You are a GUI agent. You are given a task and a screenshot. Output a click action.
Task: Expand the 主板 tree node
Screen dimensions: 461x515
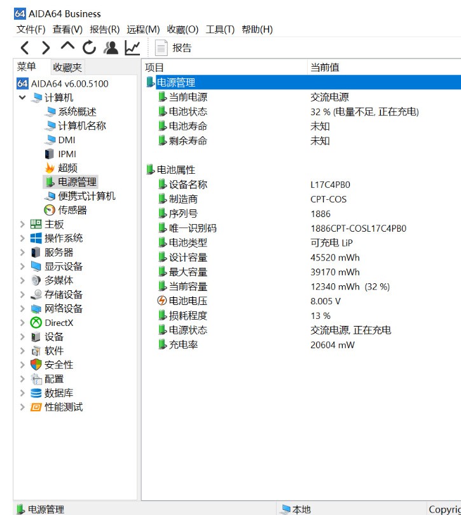point(22,224)
